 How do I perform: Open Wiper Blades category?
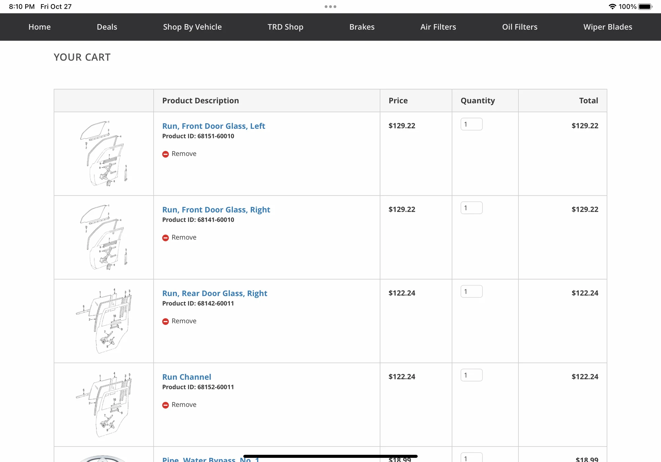(607, 27)
